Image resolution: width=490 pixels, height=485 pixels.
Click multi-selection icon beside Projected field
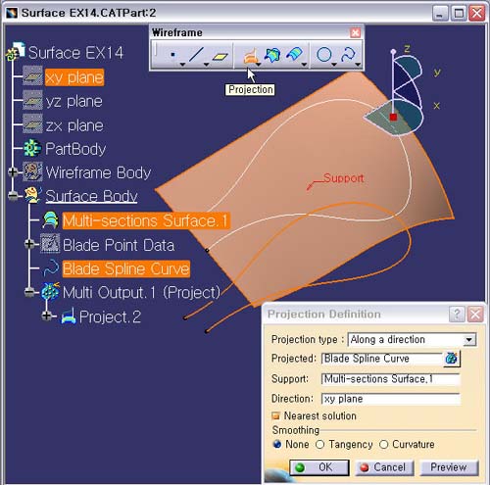[452, 359]
